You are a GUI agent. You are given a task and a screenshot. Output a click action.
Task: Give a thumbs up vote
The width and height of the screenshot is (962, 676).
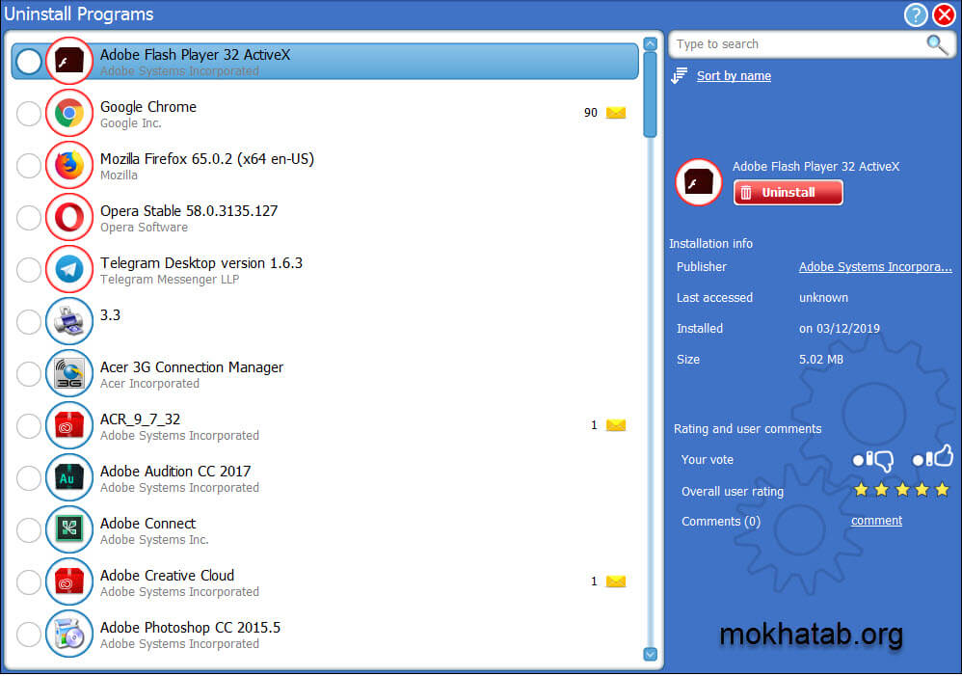[x=936, y=457]
